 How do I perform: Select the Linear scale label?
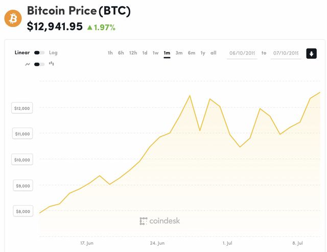22,53
